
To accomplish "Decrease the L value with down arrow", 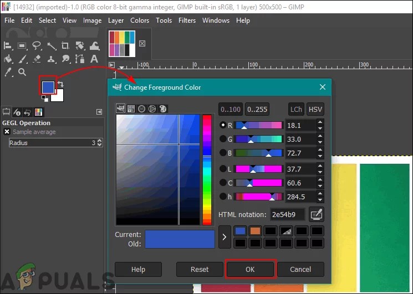I will 320,173.
